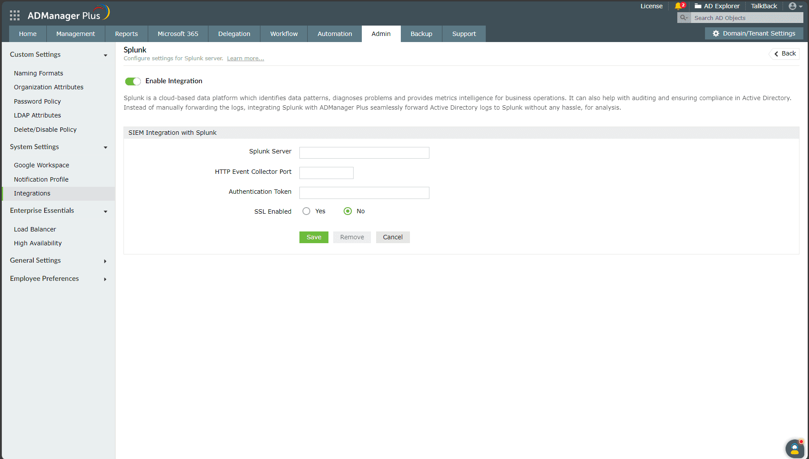Viewport: 809px width, 459px height.
Task: Click the Domain/Tenant Settings gear icon
Action: (716, 33)
